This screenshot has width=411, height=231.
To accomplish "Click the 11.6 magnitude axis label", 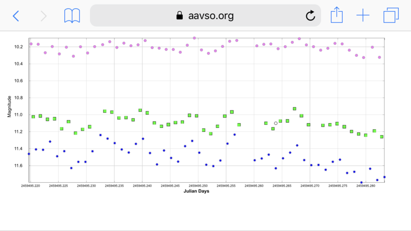I will click(18, 166).
